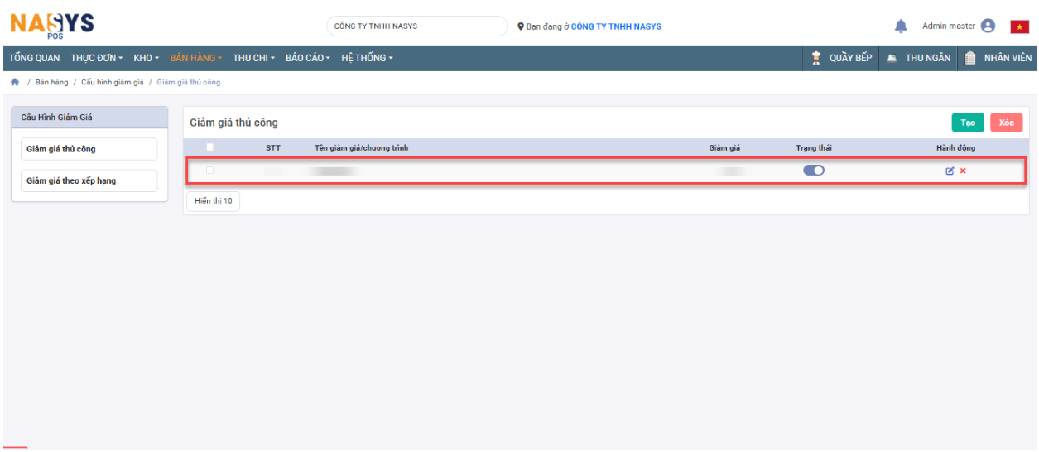Open the Tổng Quan menu item
The width and height of the screenshot is (1039, 452).
click(34, 58)
